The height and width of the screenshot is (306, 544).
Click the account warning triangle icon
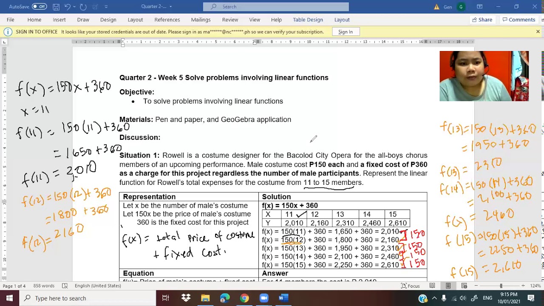pyautogui.click(x=436, y=7)
